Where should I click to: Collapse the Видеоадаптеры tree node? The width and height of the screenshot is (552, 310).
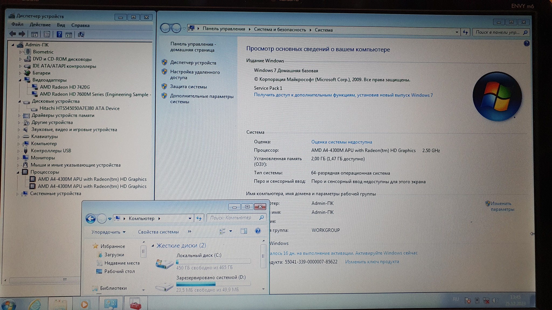pos(20,80)
